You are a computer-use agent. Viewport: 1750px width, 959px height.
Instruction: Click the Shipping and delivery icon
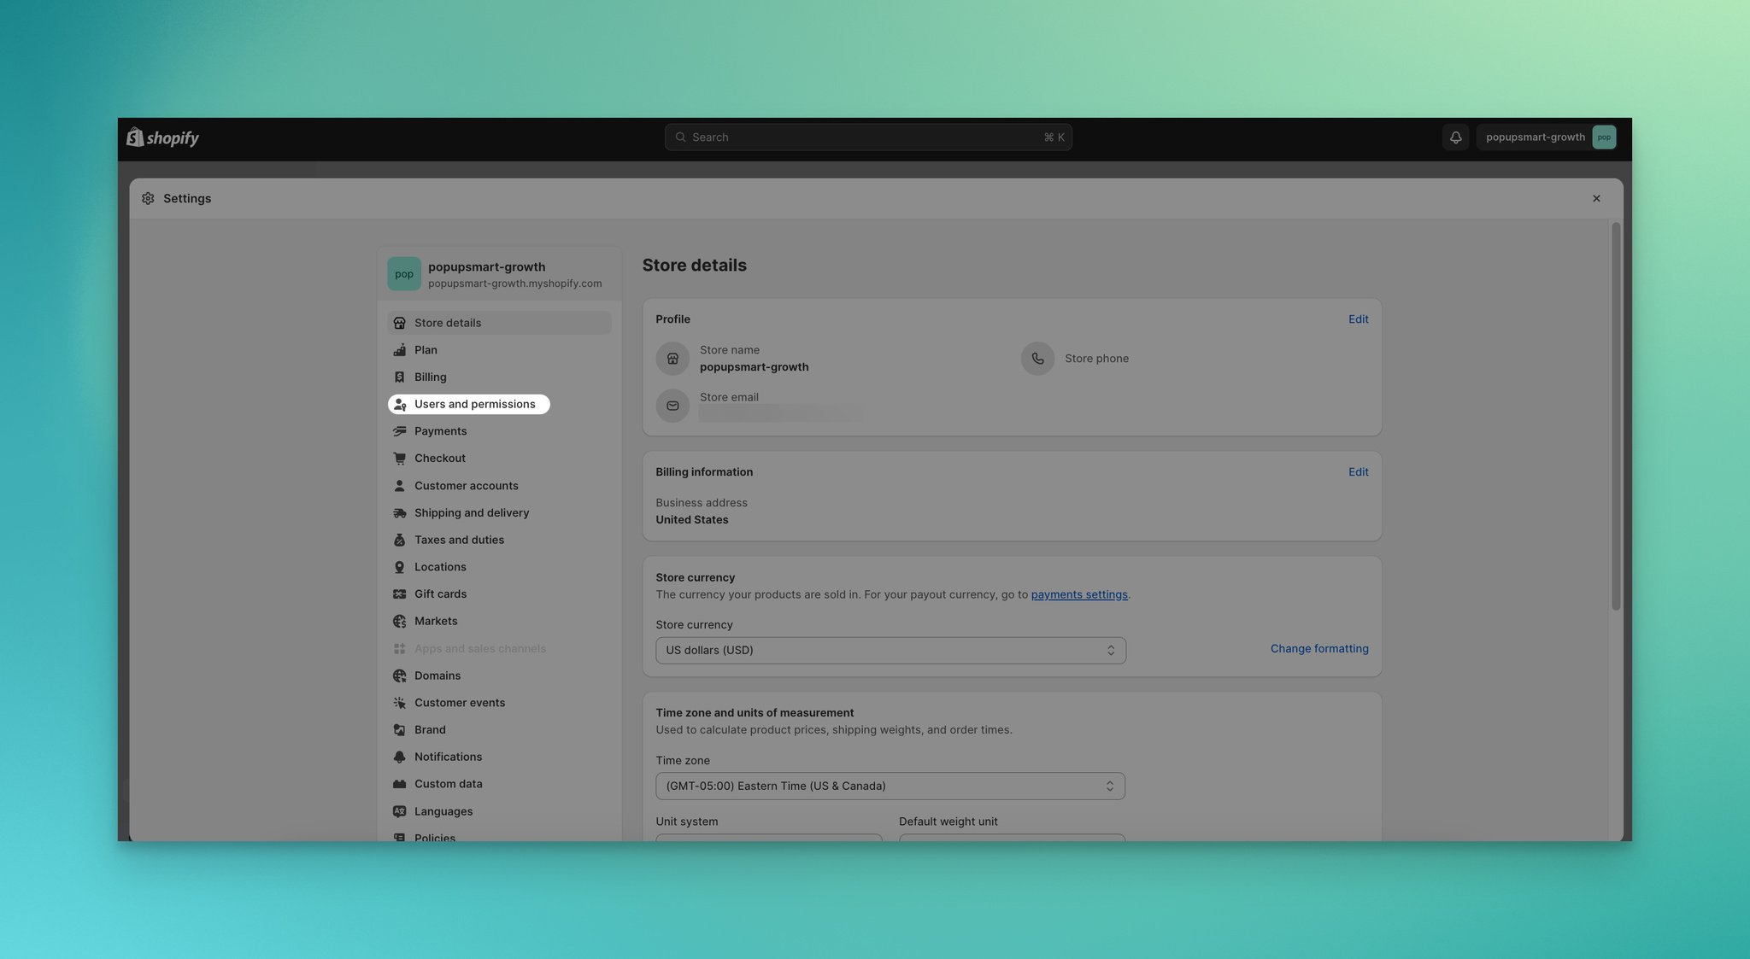coord(398,512)
